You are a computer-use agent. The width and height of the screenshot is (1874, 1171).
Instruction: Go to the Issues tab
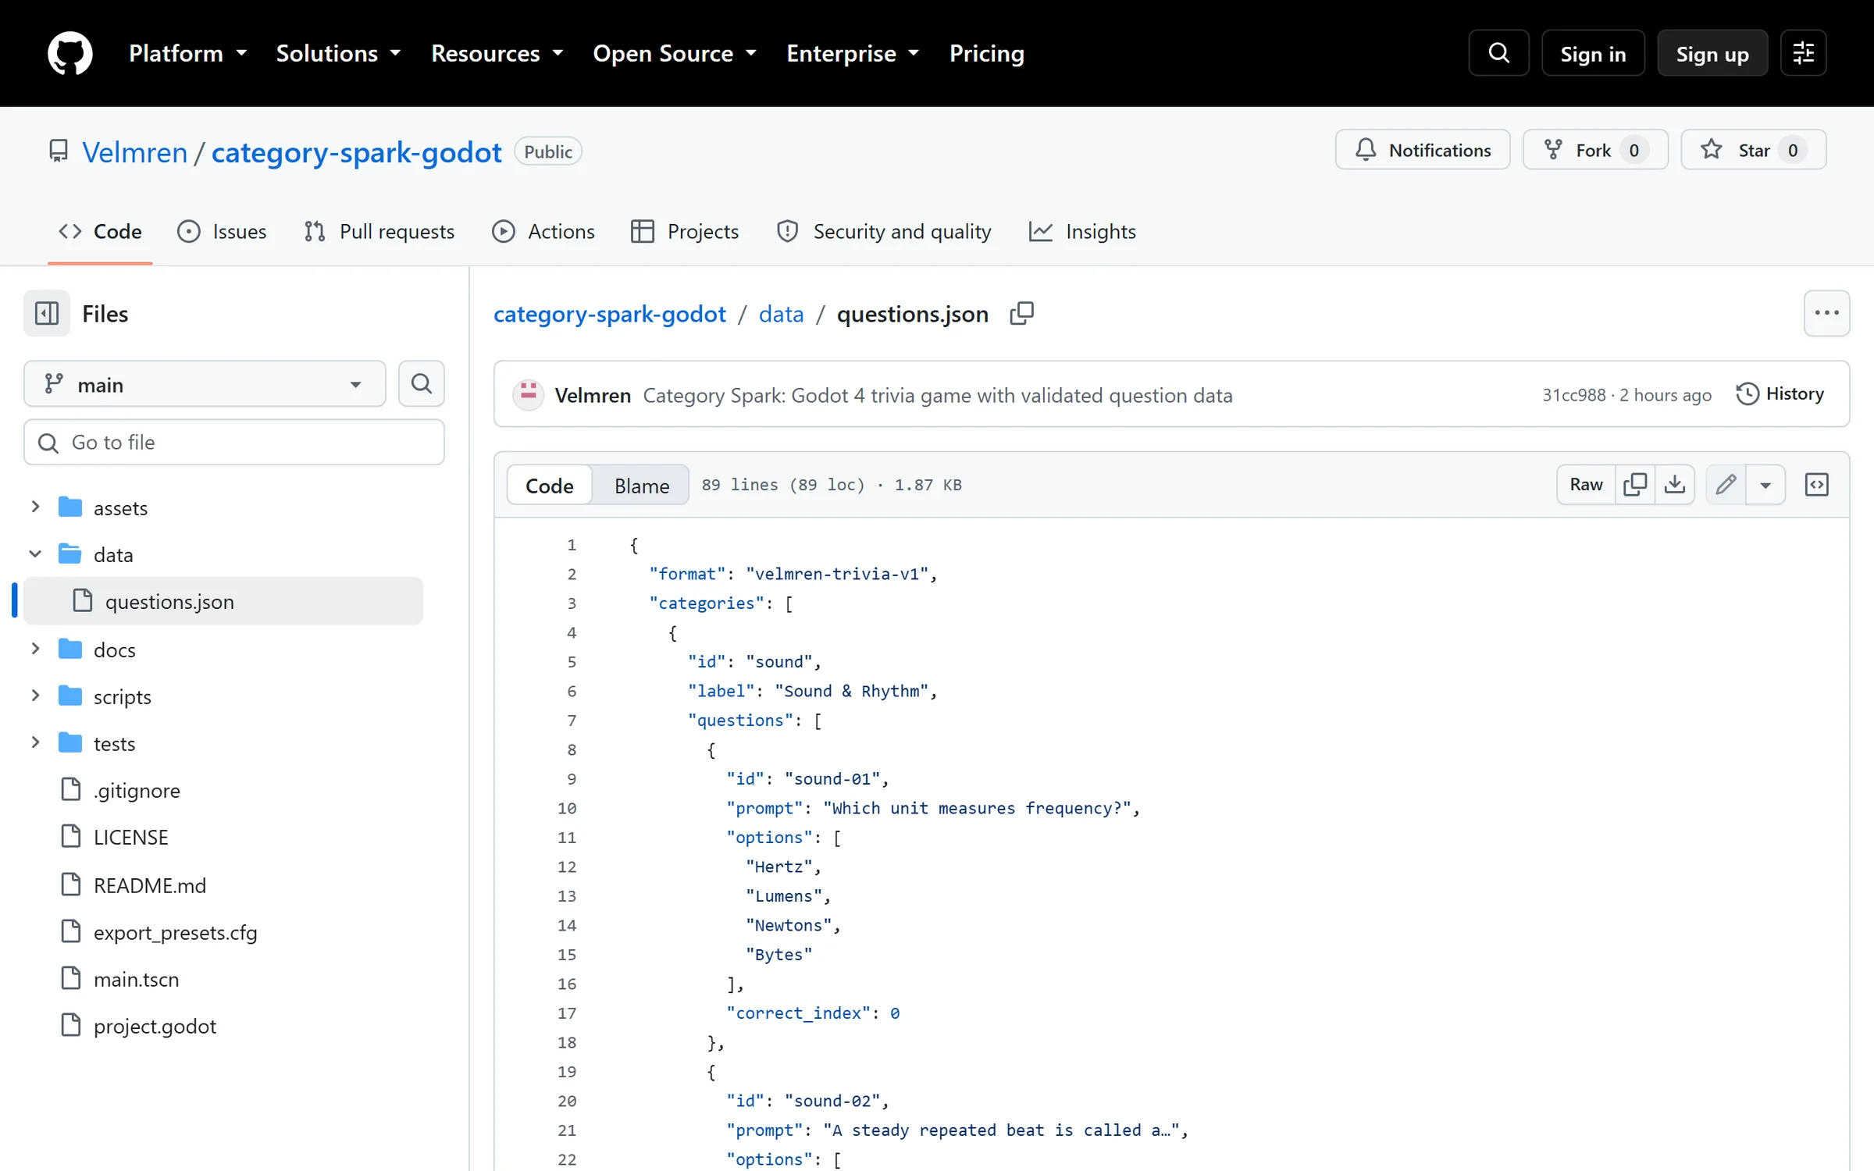222,232
